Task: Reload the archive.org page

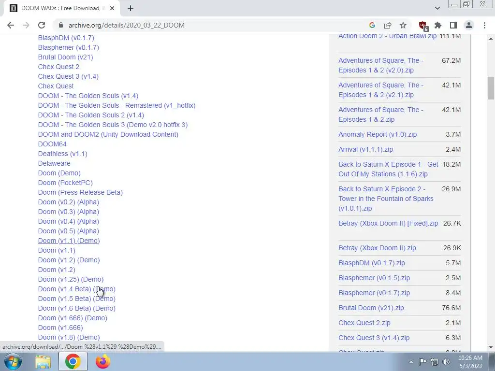Action: (x=42, y=25)
